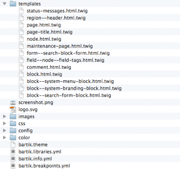This screenshot has height=169, width=180.
Task: Click the node.html.twig file icon
Action: tap(21, 39)
